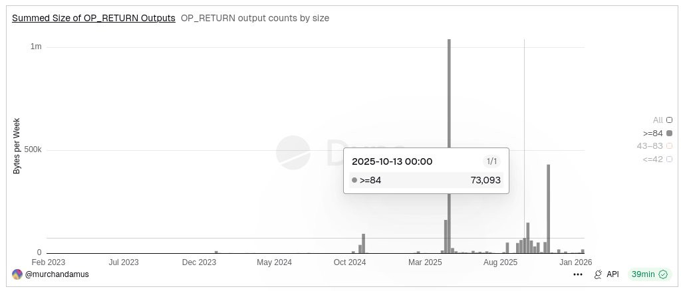Click the rightmost bar at Jan 2026

point(583,251)
